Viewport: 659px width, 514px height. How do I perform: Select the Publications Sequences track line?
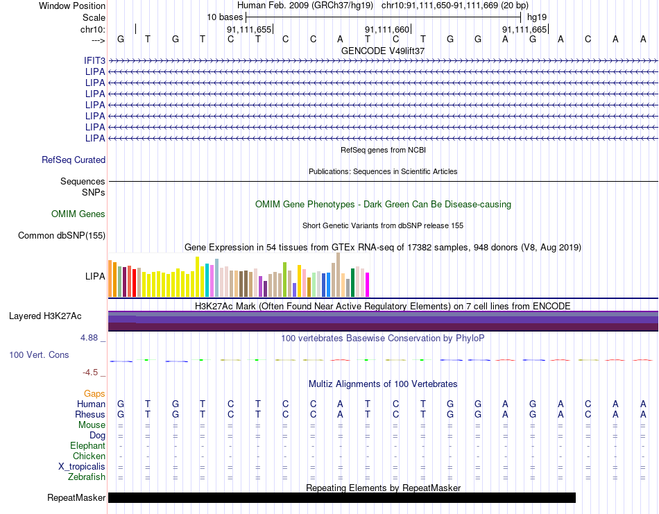(383, 182)
